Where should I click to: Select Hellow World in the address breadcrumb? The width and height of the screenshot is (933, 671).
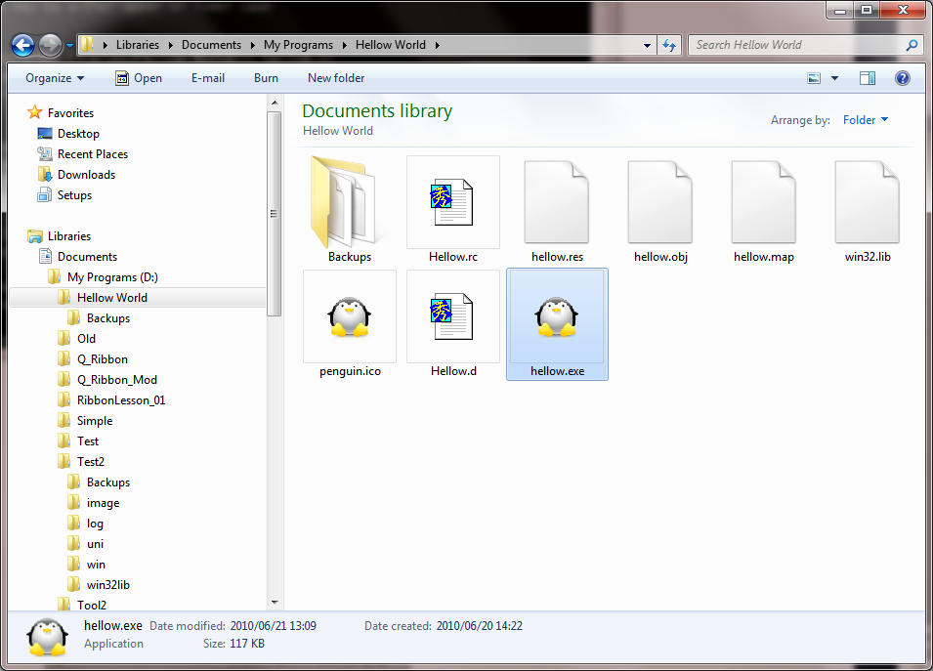click(x=391, y=45)
